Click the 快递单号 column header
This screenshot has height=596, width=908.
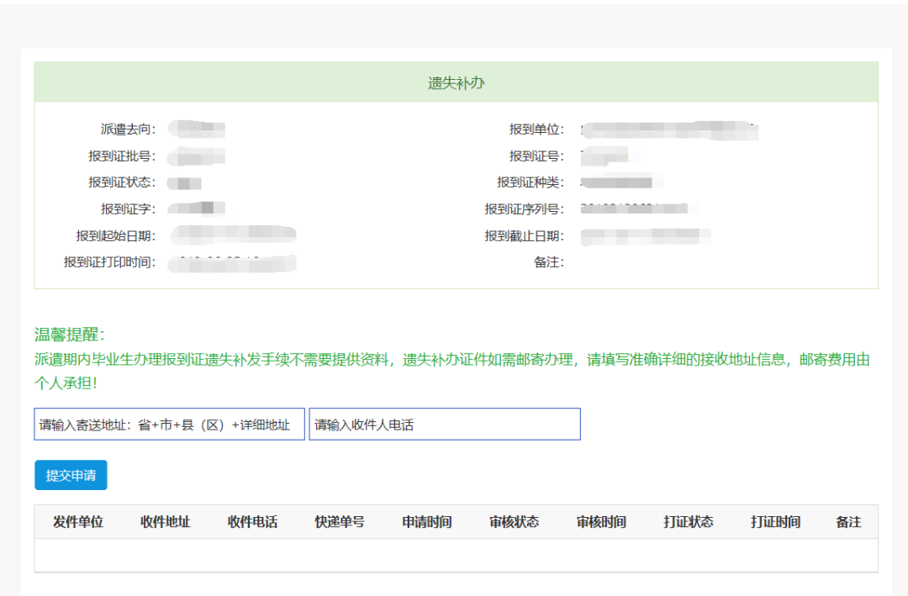[x=340, y=522]
